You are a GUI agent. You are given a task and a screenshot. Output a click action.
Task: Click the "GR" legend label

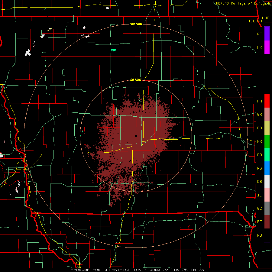point(259,115)
